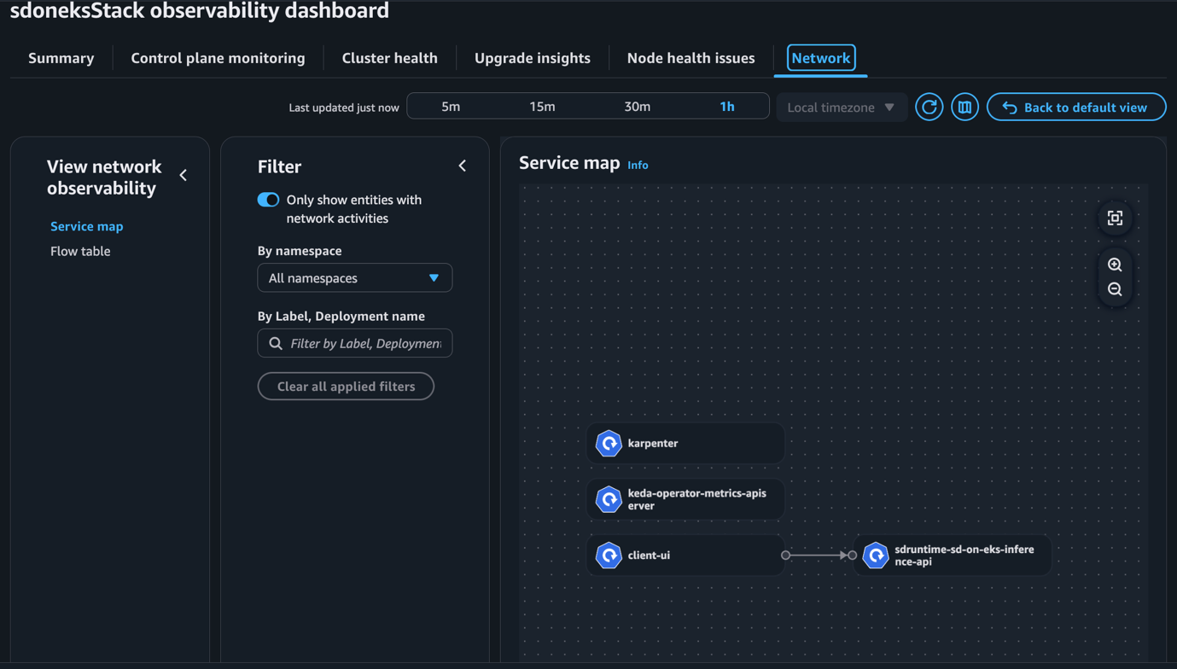Open the Local timezone dropdown
The image size is (1177, 669).
841,108
